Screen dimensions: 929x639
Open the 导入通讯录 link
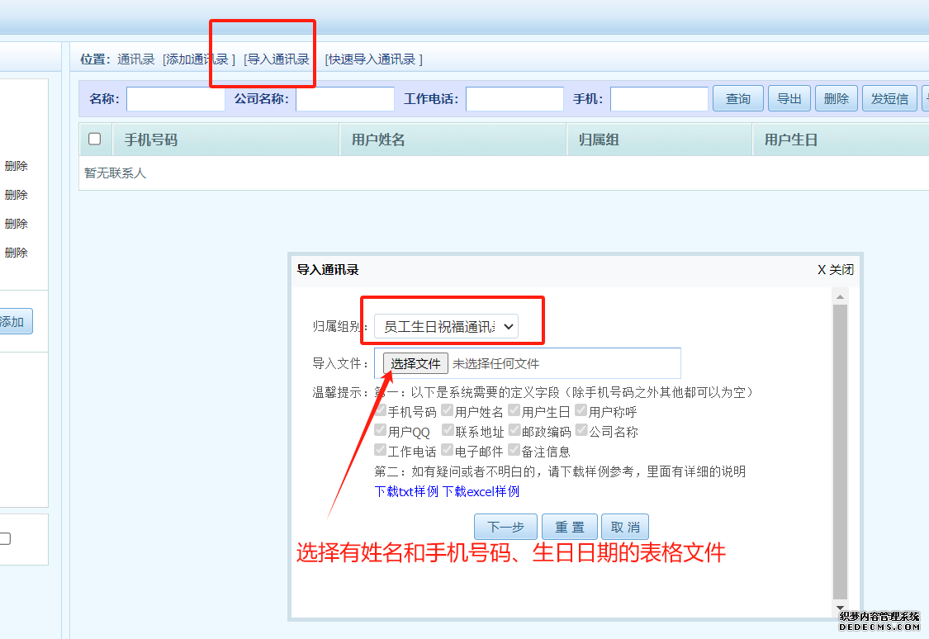tap(278, 59)
